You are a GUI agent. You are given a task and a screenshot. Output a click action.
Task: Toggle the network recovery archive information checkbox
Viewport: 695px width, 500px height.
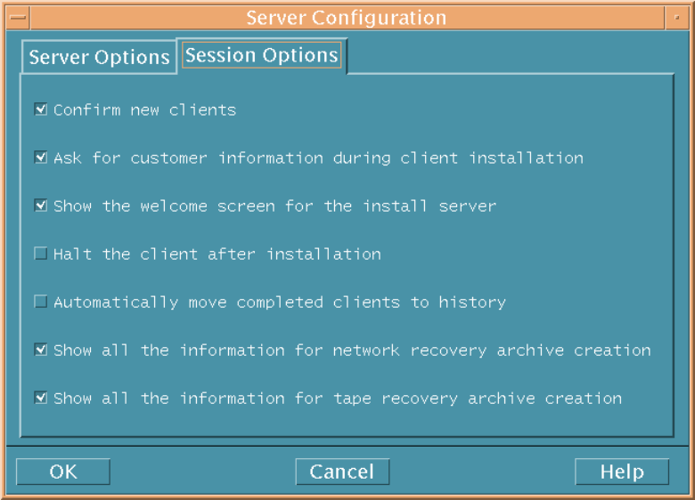point(41,350)
